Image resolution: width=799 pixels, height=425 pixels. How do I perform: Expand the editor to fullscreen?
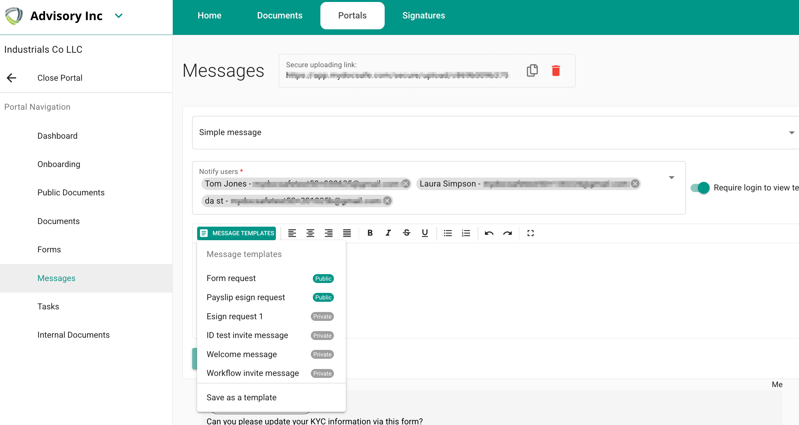pyautogui.click(x=530, y=233)
